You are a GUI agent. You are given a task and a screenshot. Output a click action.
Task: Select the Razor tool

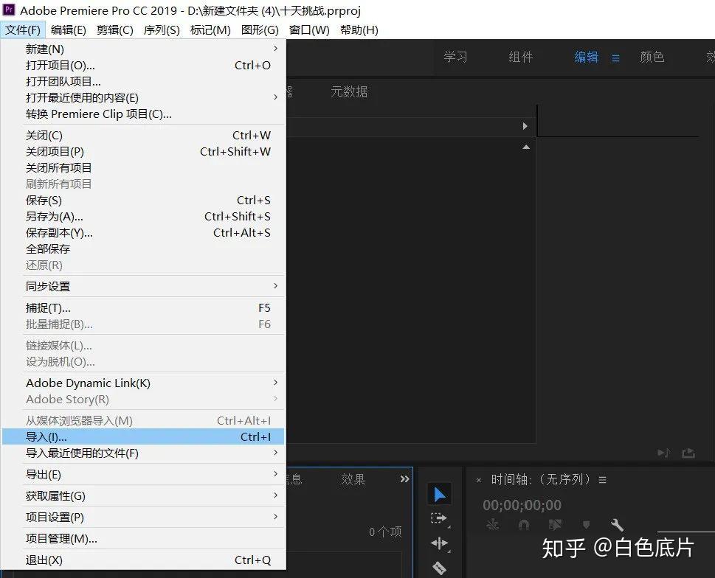click(439, 568)
